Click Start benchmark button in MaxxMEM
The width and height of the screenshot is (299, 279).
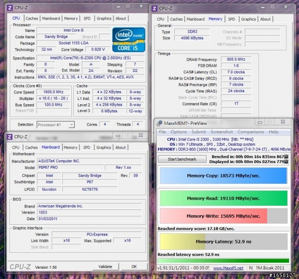[182, 159]
